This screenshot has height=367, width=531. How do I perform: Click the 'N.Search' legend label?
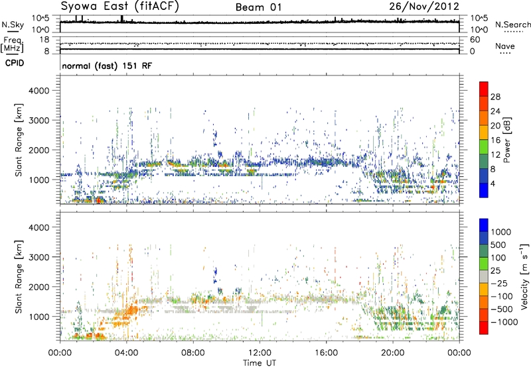(x=512, y=25)
